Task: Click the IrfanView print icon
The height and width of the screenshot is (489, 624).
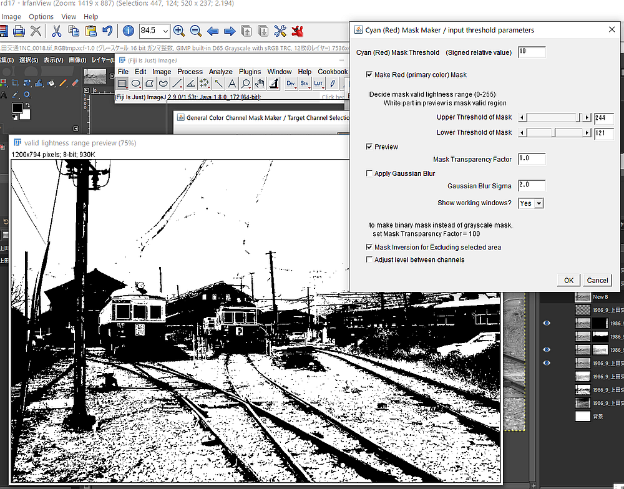Action: click(x=19, y=31)
